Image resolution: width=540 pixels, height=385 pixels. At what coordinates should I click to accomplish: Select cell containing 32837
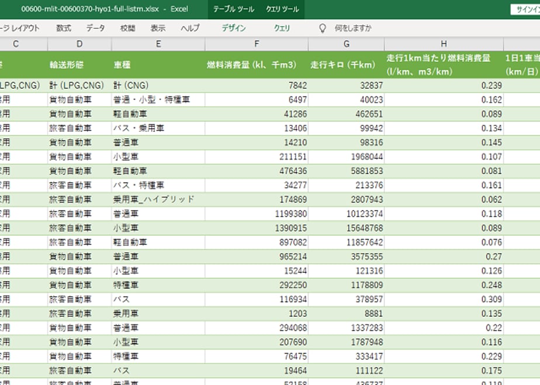tap(347, 85)
